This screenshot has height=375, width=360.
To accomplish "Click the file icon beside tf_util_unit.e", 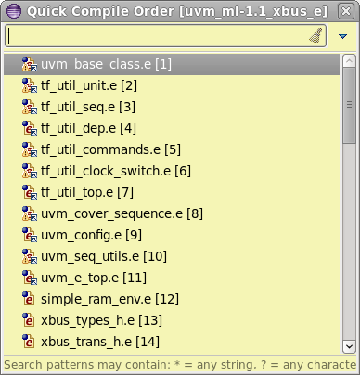I will click(x=30, y=85).
